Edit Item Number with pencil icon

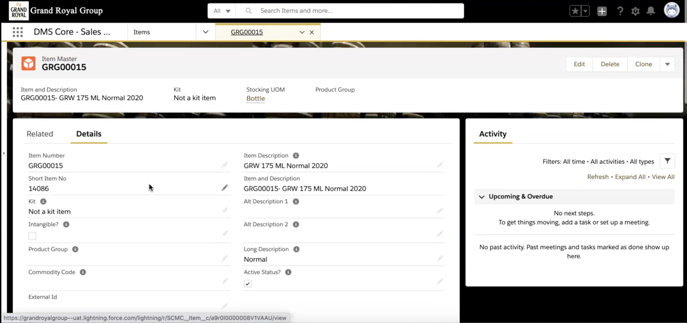(225, 165)
